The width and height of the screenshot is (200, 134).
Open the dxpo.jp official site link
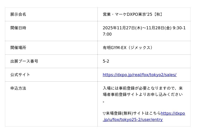139,75
